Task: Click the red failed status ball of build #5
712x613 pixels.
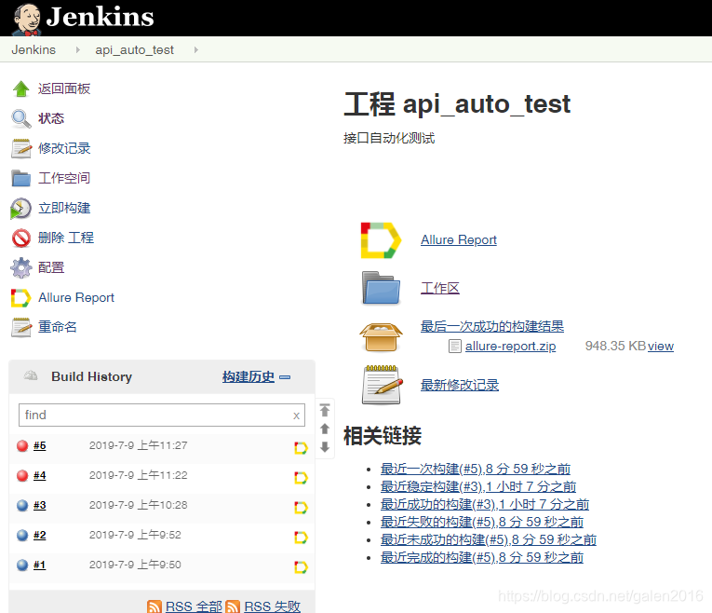Action: [22, 446]
